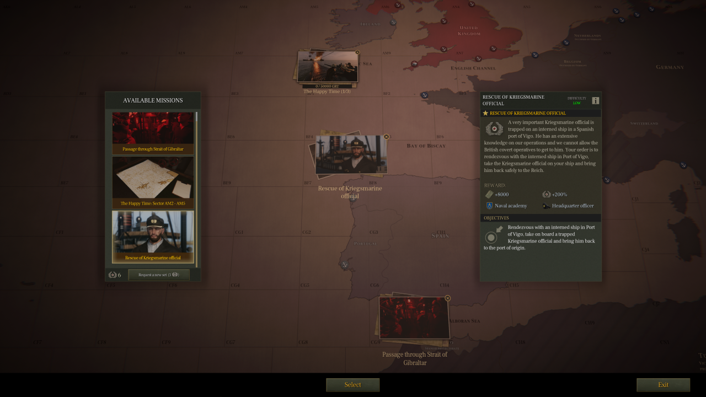Click the 0 / 50000 GRT progress bar
The image size is (706, 397).
point(327,86)
